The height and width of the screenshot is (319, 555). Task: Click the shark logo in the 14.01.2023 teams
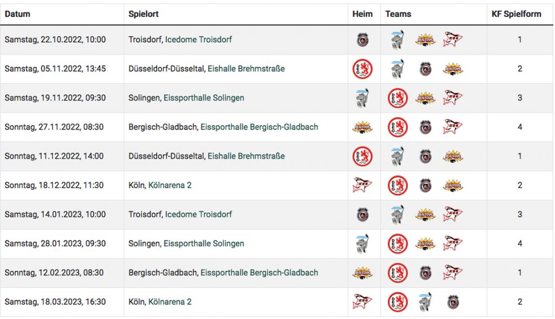point(453,214)
